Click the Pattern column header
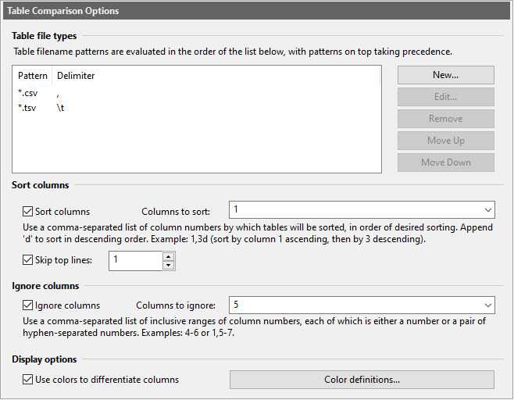This screenshot has width=514, height=400. pos(33,76)
